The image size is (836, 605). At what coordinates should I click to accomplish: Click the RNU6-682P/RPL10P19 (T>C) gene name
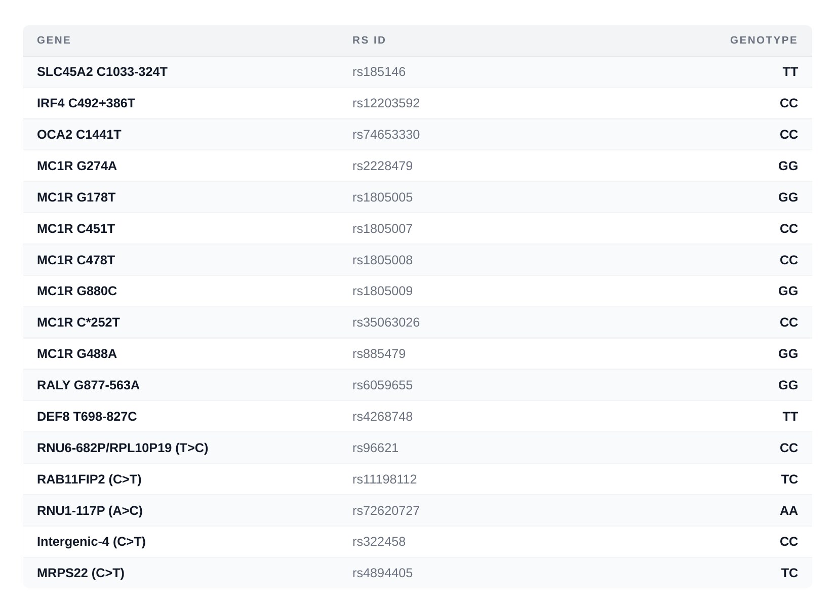click(123, 448)
